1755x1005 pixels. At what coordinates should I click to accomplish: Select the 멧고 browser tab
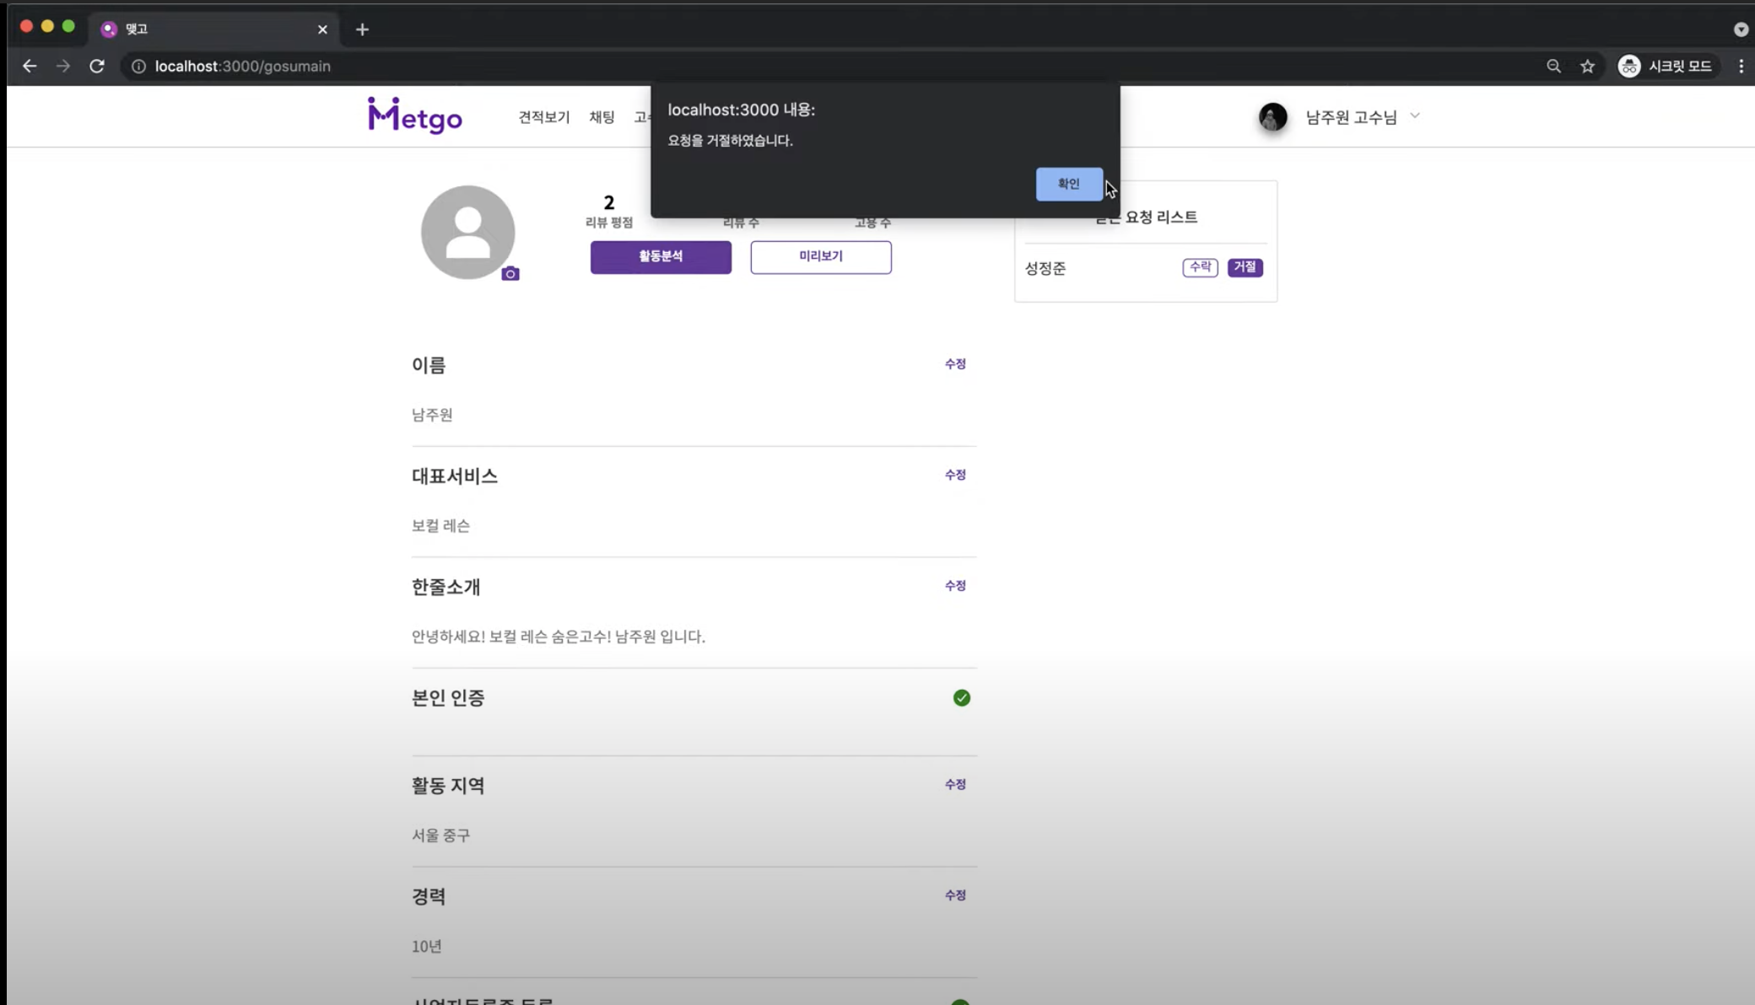tap(213, 30)
